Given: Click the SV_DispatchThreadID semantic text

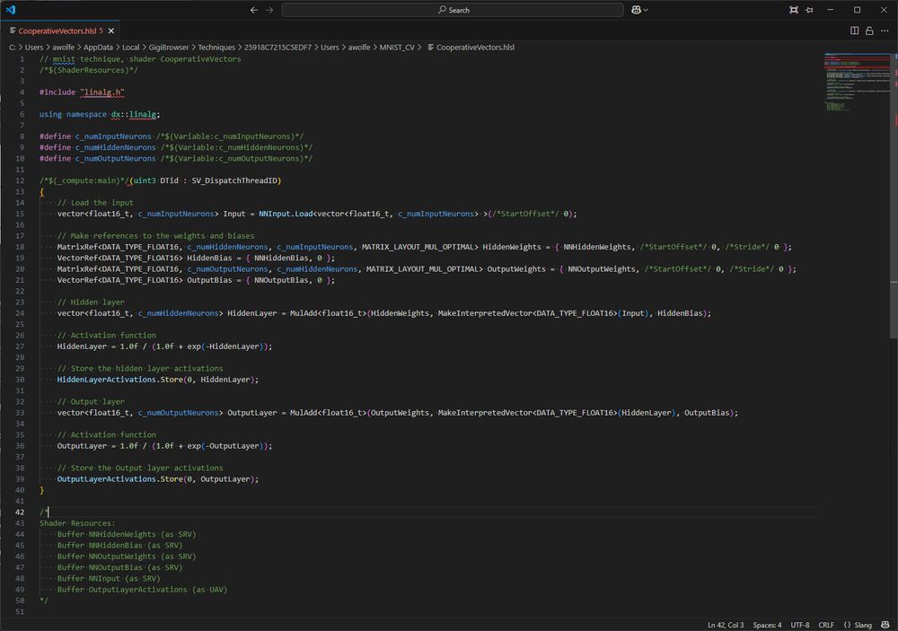Looking at the screenshot, I should (233, 180).
